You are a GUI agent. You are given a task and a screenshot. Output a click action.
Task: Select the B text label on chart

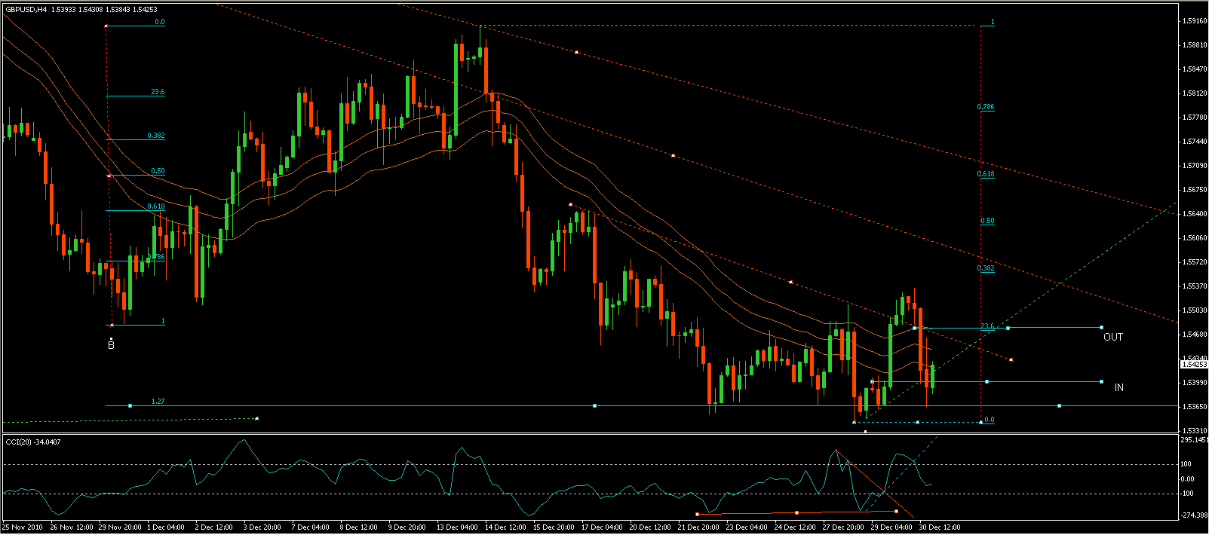[x=111, y=345]
